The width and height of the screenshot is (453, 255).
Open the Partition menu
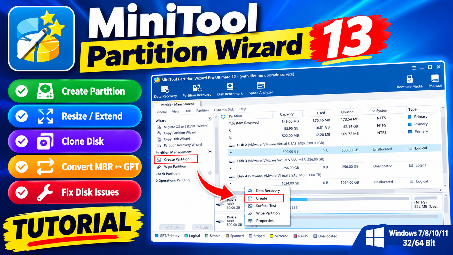point(202,110)
